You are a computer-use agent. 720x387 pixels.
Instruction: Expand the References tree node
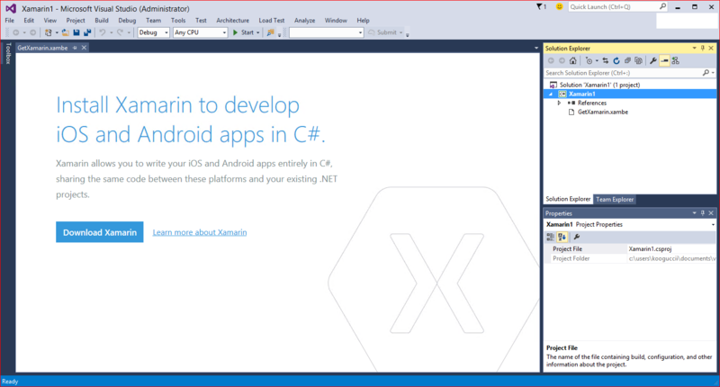pos(559,103)
